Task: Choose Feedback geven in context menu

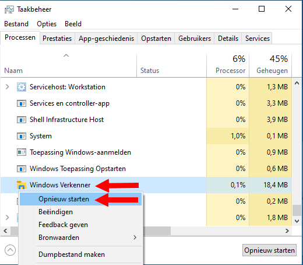Action: tap(80, 225)
